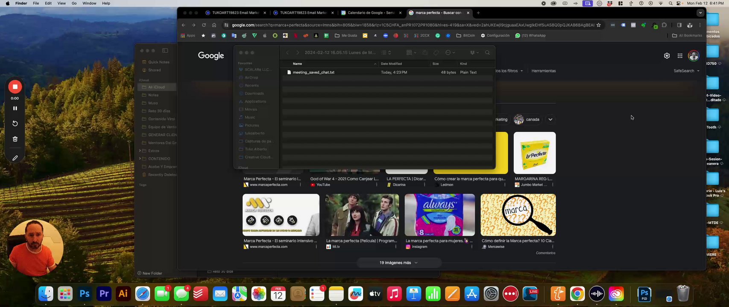The width and height of the screenshot is (729, 307).
Task: Open the App Store from the Dock
Action: [472, 294]
